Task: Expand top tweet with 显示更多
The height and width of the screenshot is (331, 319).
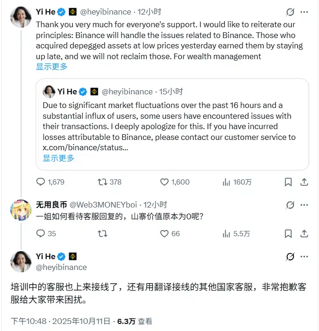Action: [x=52, y=67]
